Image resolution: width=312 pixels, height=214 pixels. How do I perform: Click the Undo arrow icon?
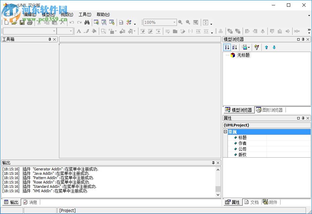(x=72, y=22)
